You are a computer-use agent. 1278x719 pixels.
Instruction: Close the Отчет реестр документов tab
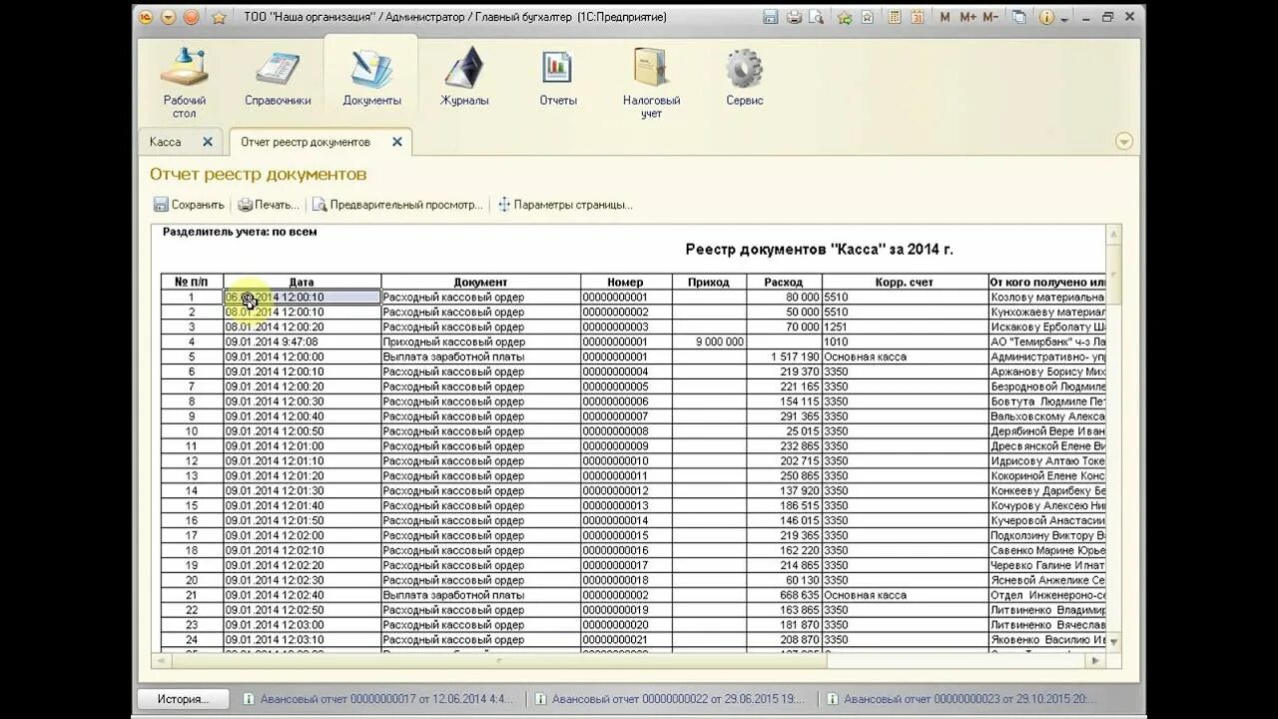coord(396,142)
